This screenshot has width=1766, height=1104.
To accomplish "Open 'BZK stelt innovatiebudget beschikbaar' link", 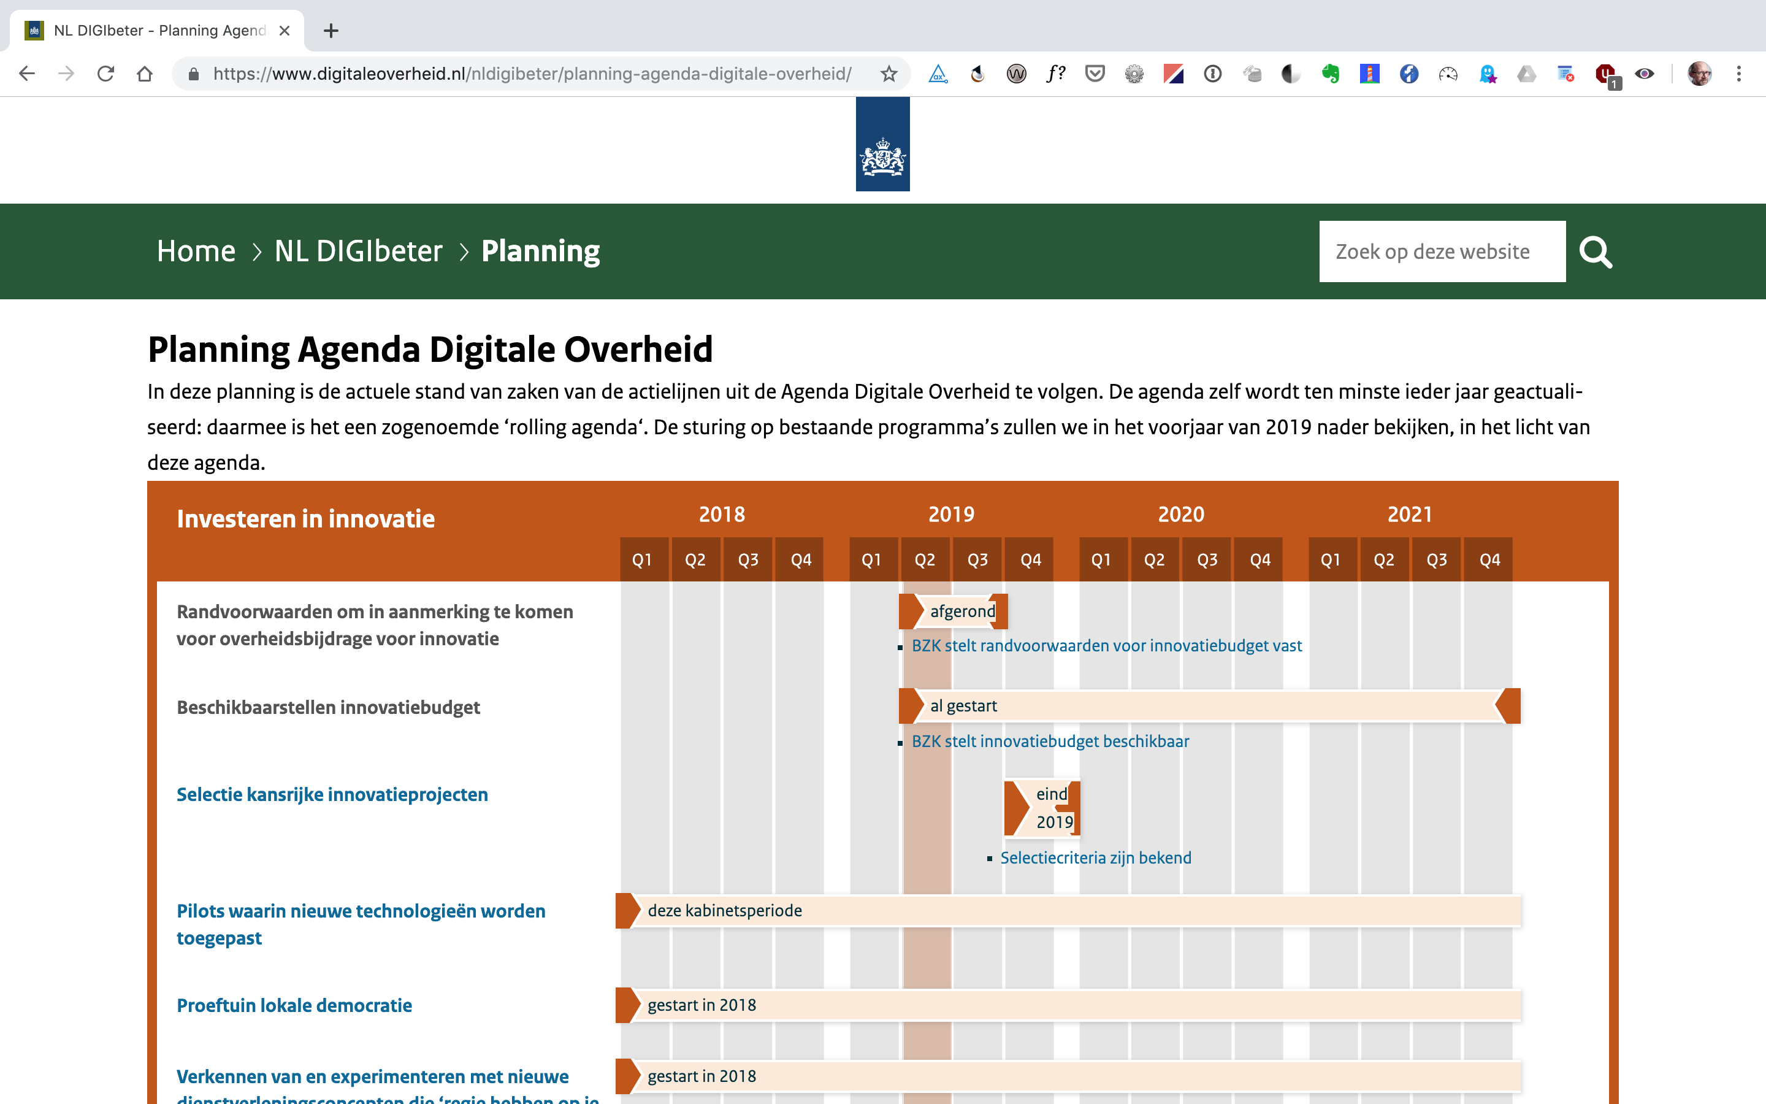I will [1050, 741].
